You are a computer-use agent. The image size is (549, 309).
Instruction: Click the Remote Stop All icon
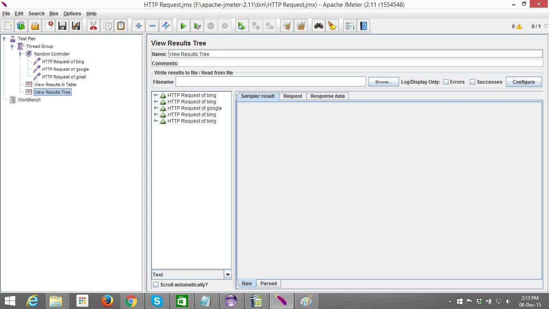(256, 26)
